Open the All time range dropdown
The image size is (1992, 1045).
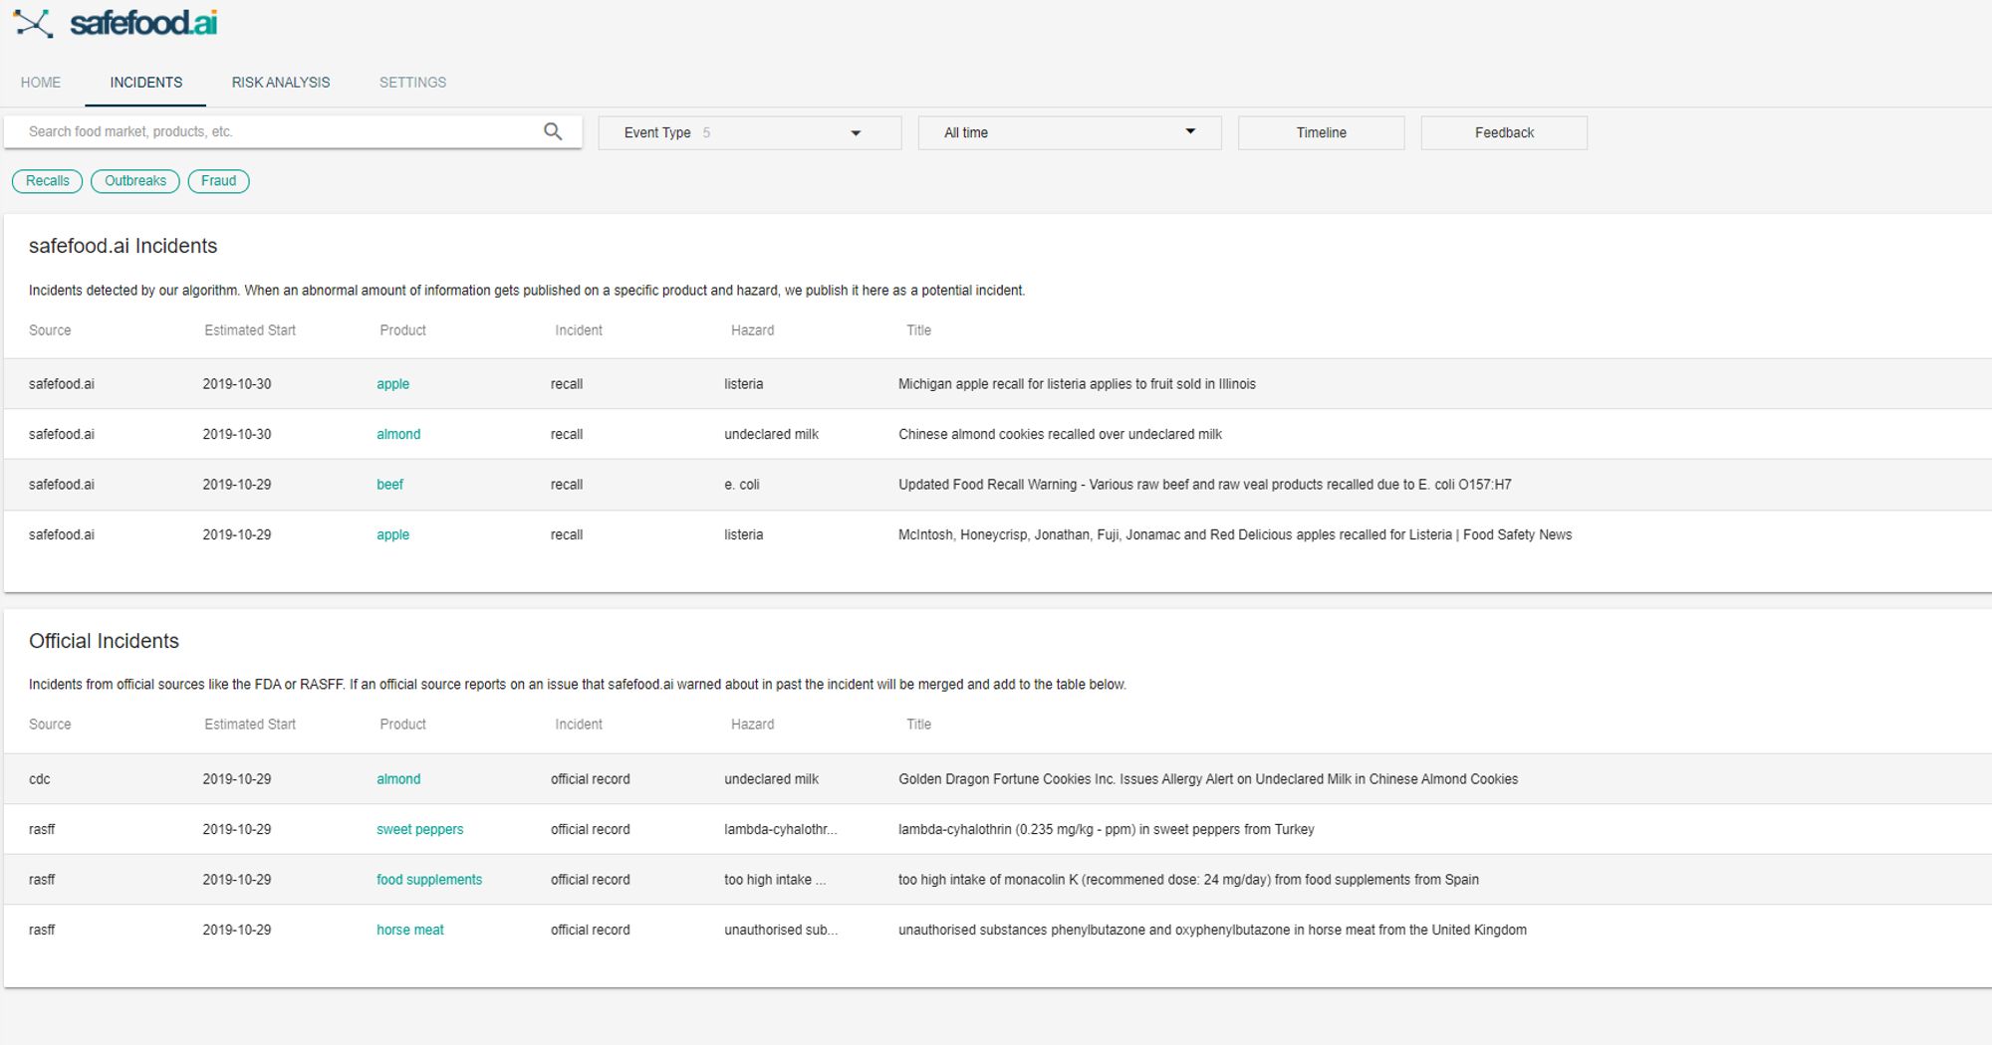click(x=1070, y=132)
